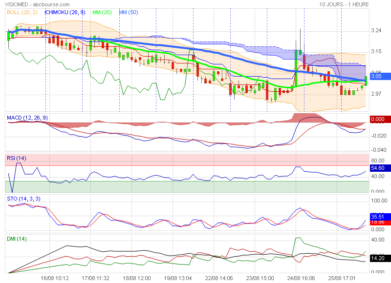The height and width of the screenshot is (283, 391).
Task: Click the 18/08 12:00 time axis label
Action: pyautogui.click(x=137, y=278)
